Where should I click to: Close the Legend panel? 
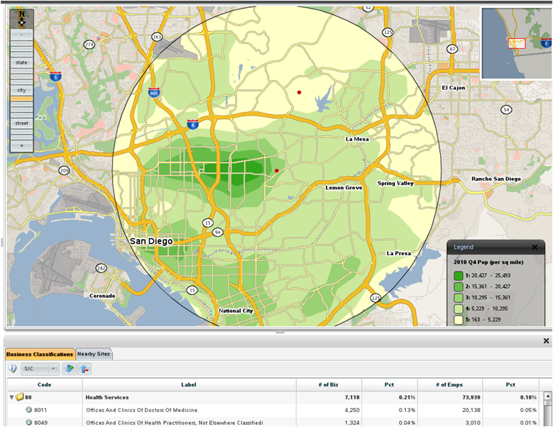[535, 248]
